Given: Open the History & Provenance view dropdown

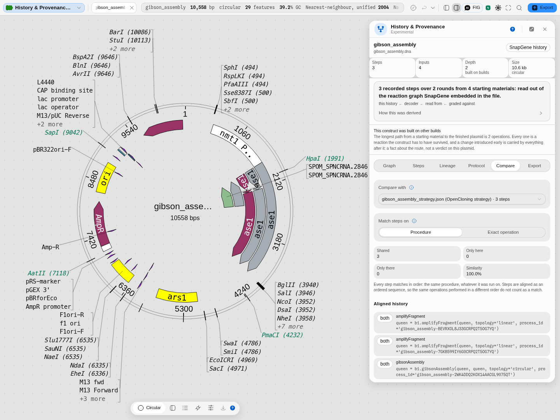Looking at the screenshot, I should pos(44,8).
